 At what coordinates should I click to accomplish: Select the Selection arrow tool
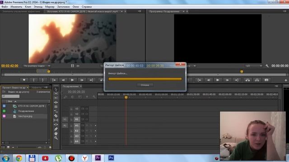click(x=56, y=89)
